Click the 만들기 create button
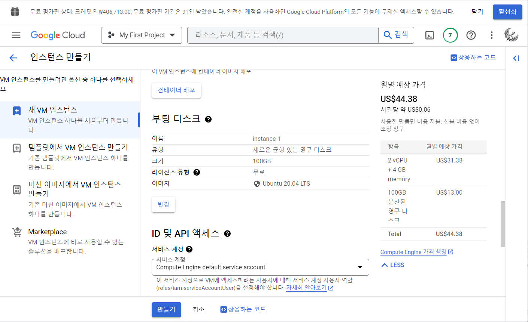528x322 pixels. click(x=166, y=309)
